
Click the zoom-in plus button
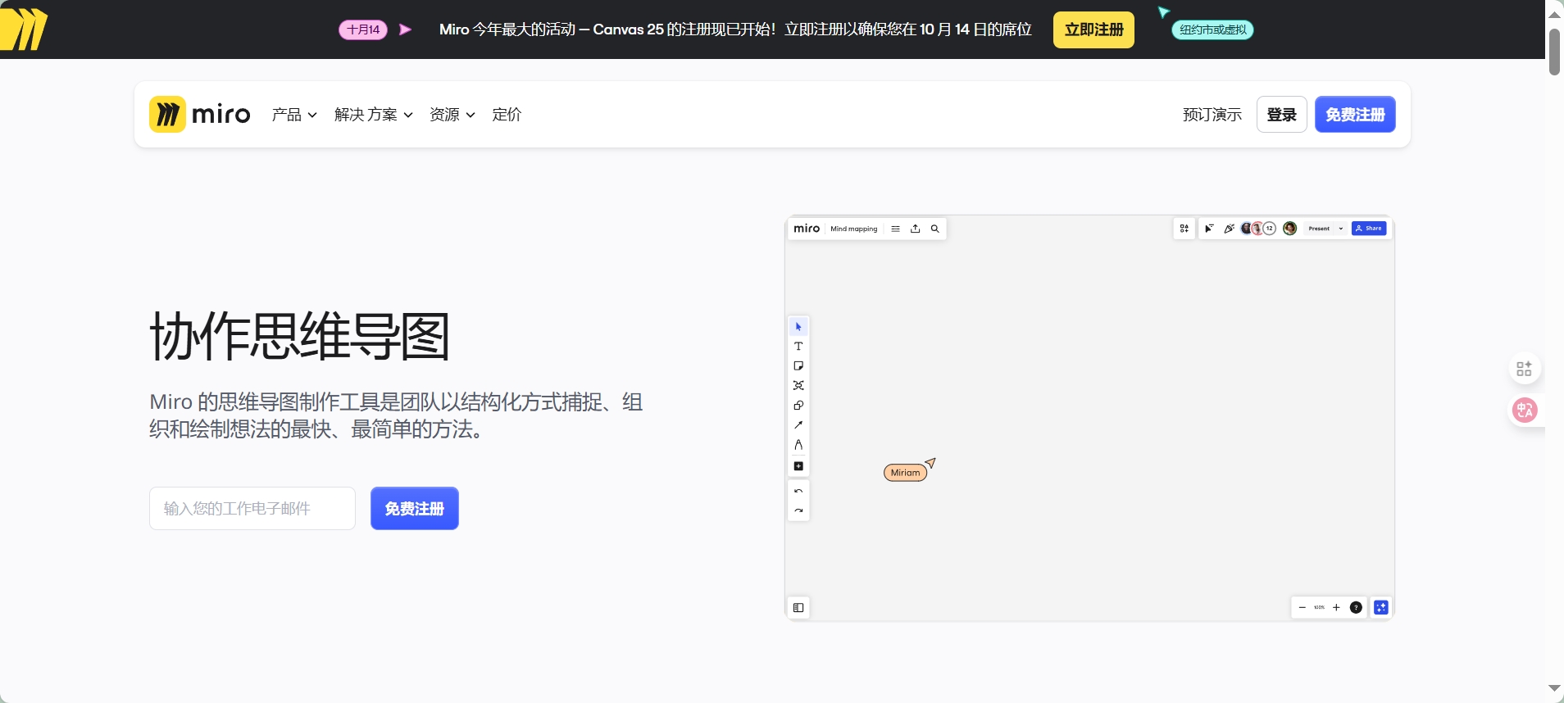[x=1336, y=608]
